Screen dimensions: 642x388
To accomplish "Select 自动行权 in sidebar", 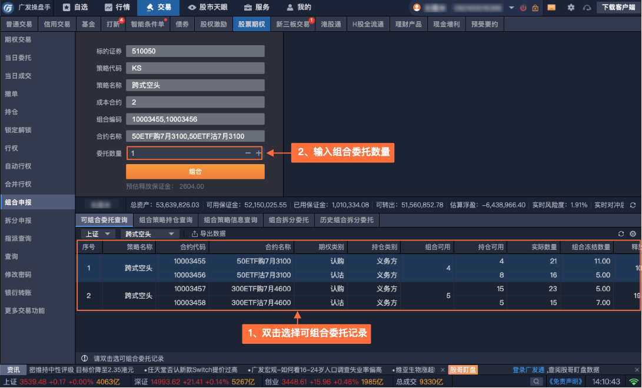I will pyautogui.click(x=37, y=166).
